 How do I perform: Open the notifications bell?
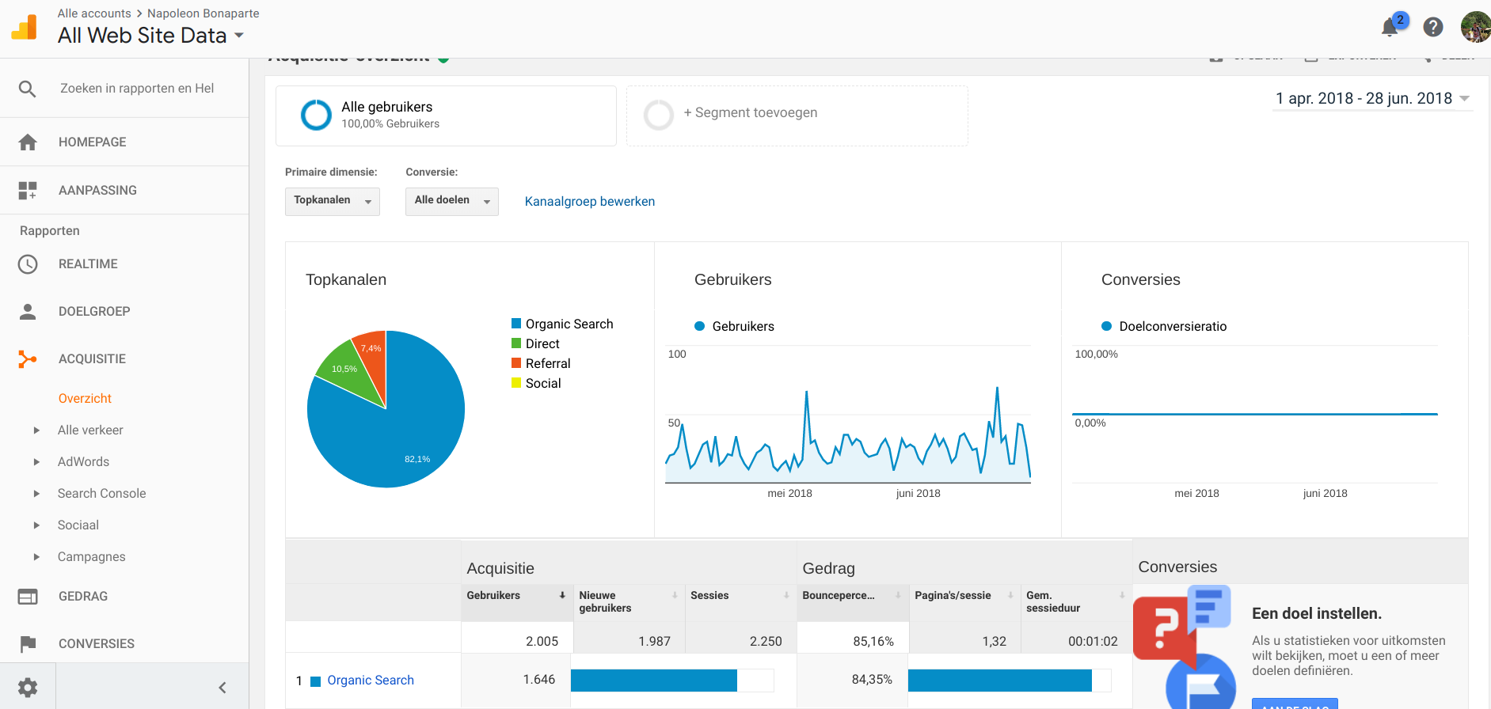(x=1390, y=28)
